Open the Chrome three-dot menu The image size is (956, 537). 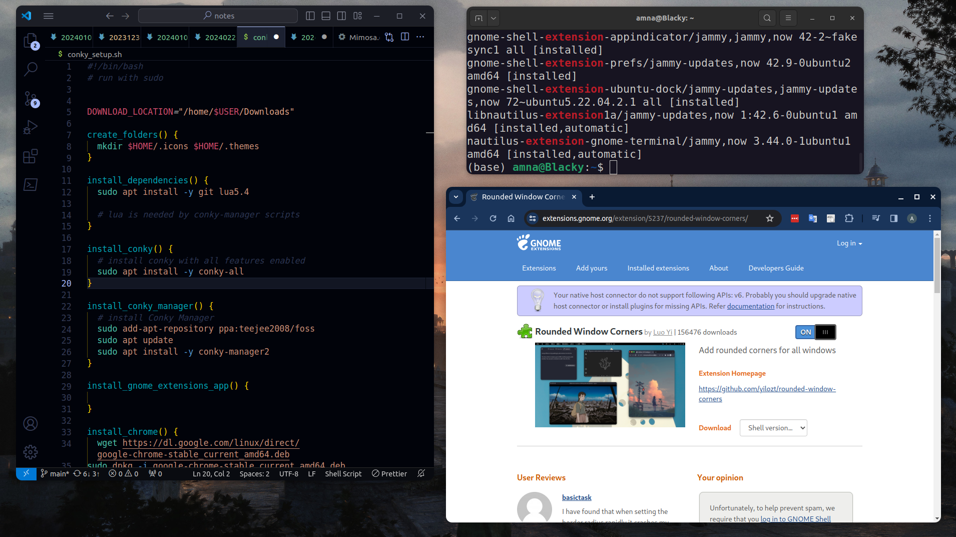click(x=930, y=218)
